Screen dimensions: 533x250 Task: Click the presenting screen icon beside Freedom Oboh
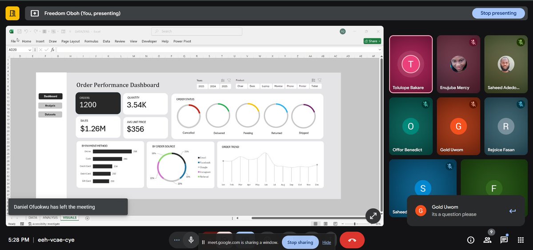(35, 13)
